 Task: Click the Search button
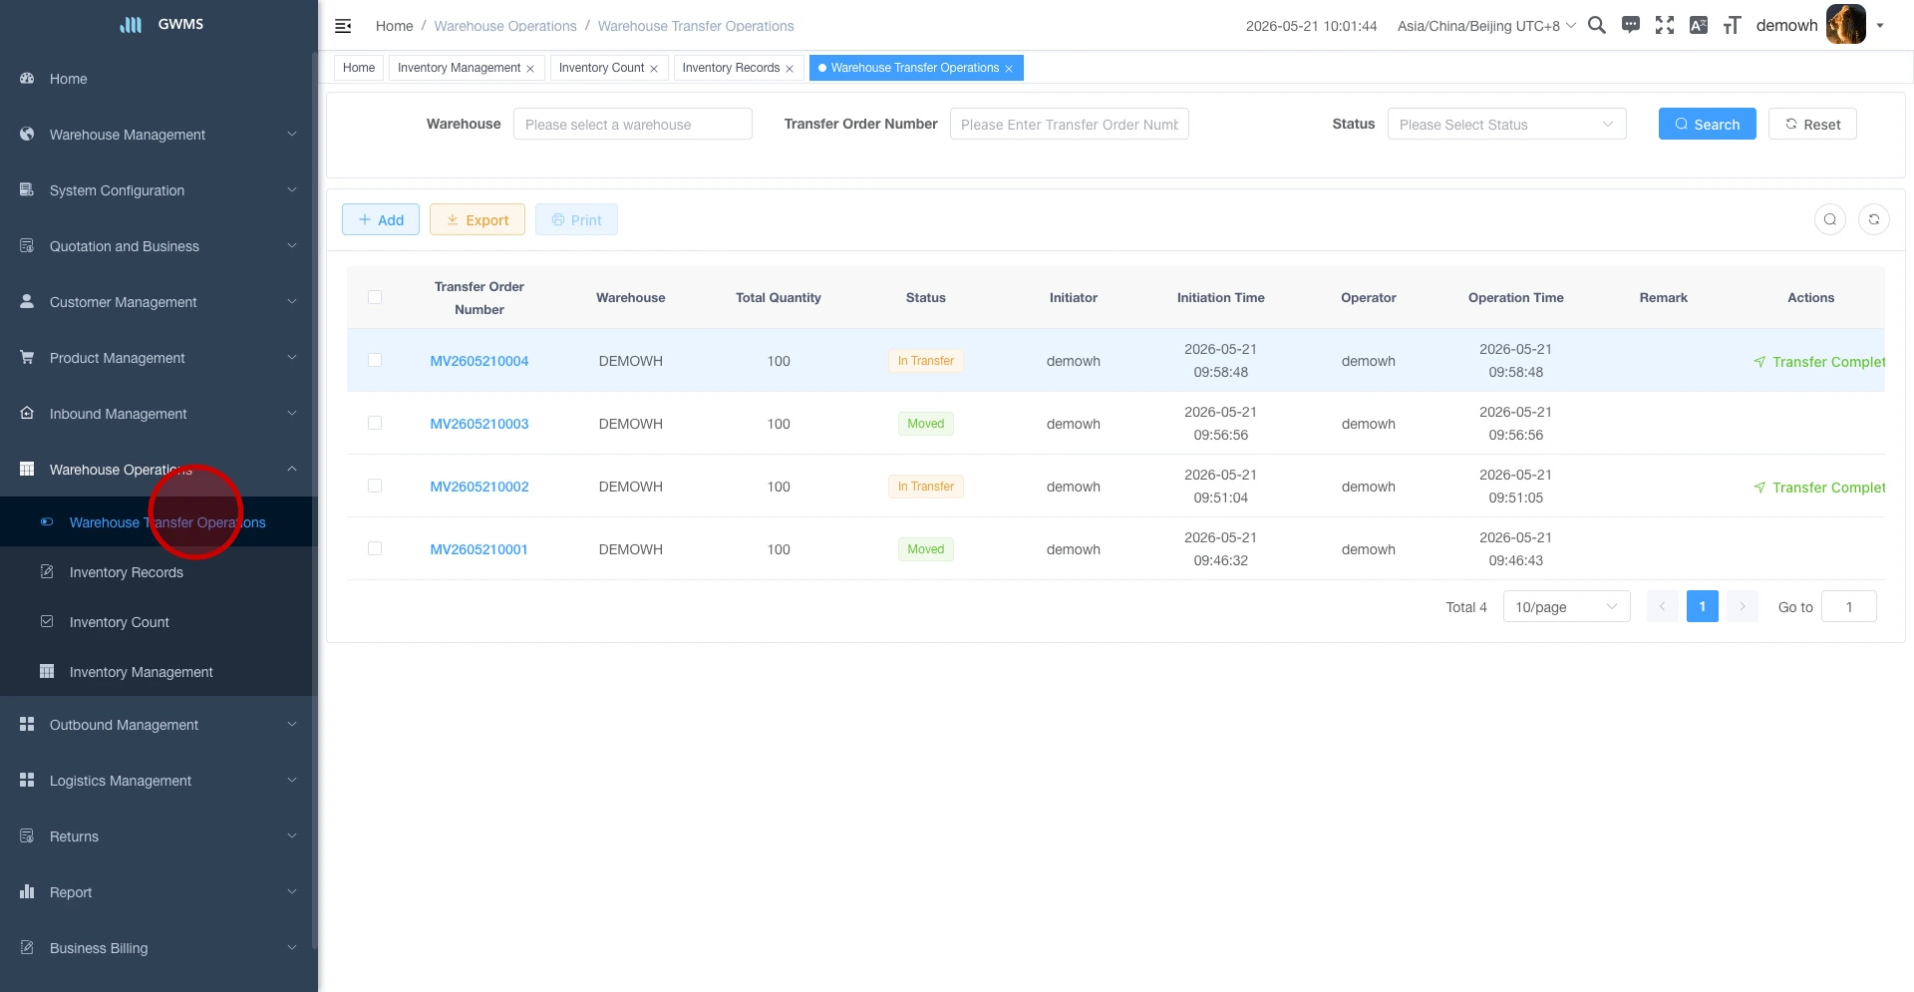point(1707,124)
